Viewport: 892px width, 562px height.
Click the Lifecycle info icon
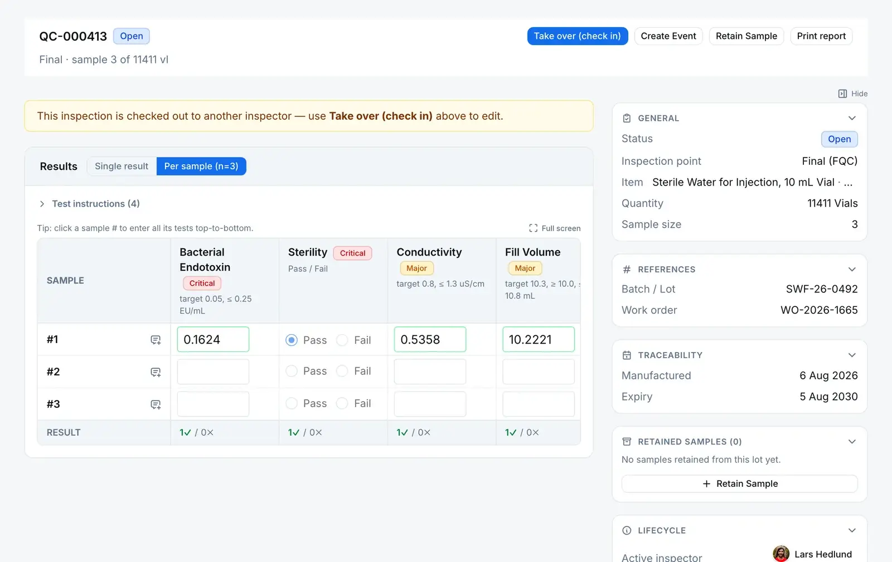pyautogui.click(x=627, y=530)
